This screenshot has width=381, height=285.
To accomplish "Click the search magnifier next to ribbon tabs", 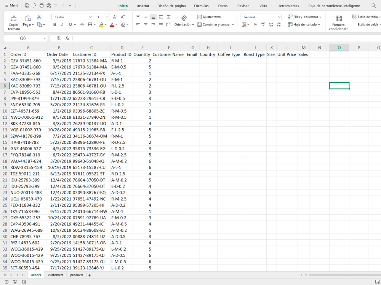I will 373,6.
